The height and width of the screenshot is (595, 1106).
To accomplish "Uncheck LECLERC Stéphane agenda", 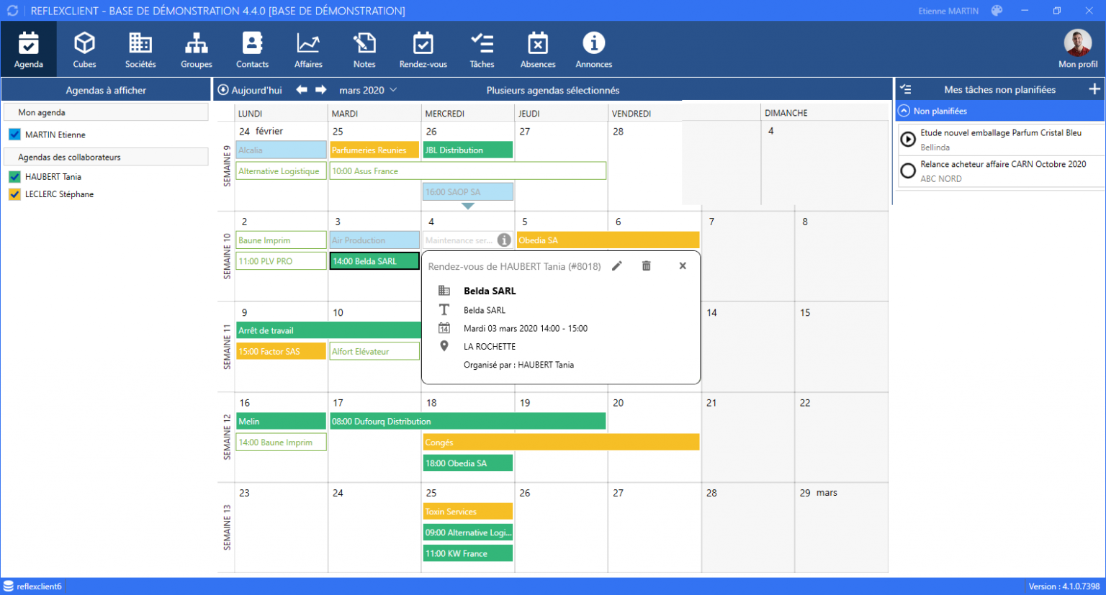I will tap(14, 194).
